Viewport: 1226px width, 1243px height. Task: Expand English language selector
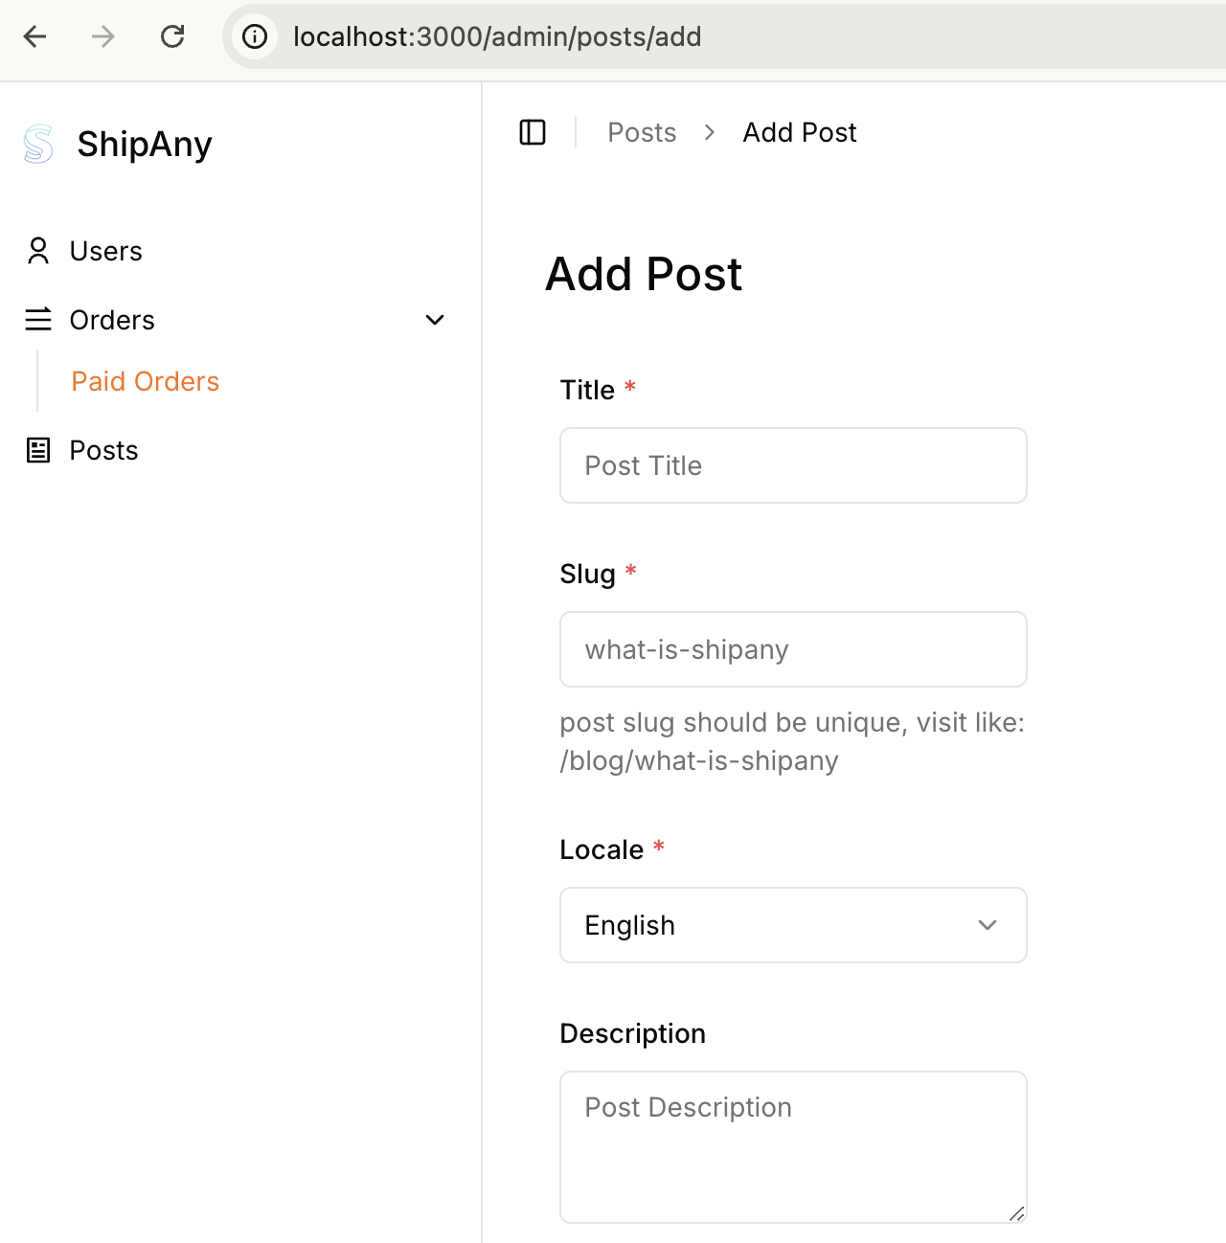793,925
